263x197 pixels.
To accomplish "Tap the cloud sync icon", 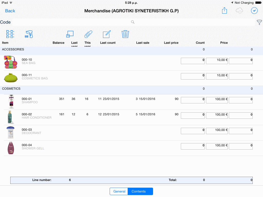I will tap(239, 11).
